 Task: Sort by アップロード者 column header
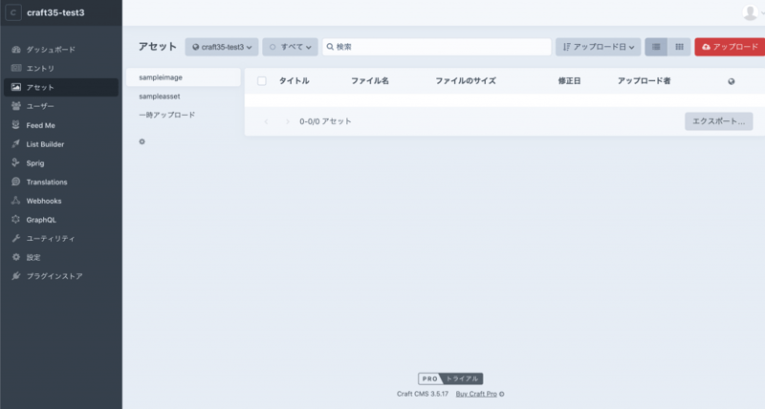point(644,81)
